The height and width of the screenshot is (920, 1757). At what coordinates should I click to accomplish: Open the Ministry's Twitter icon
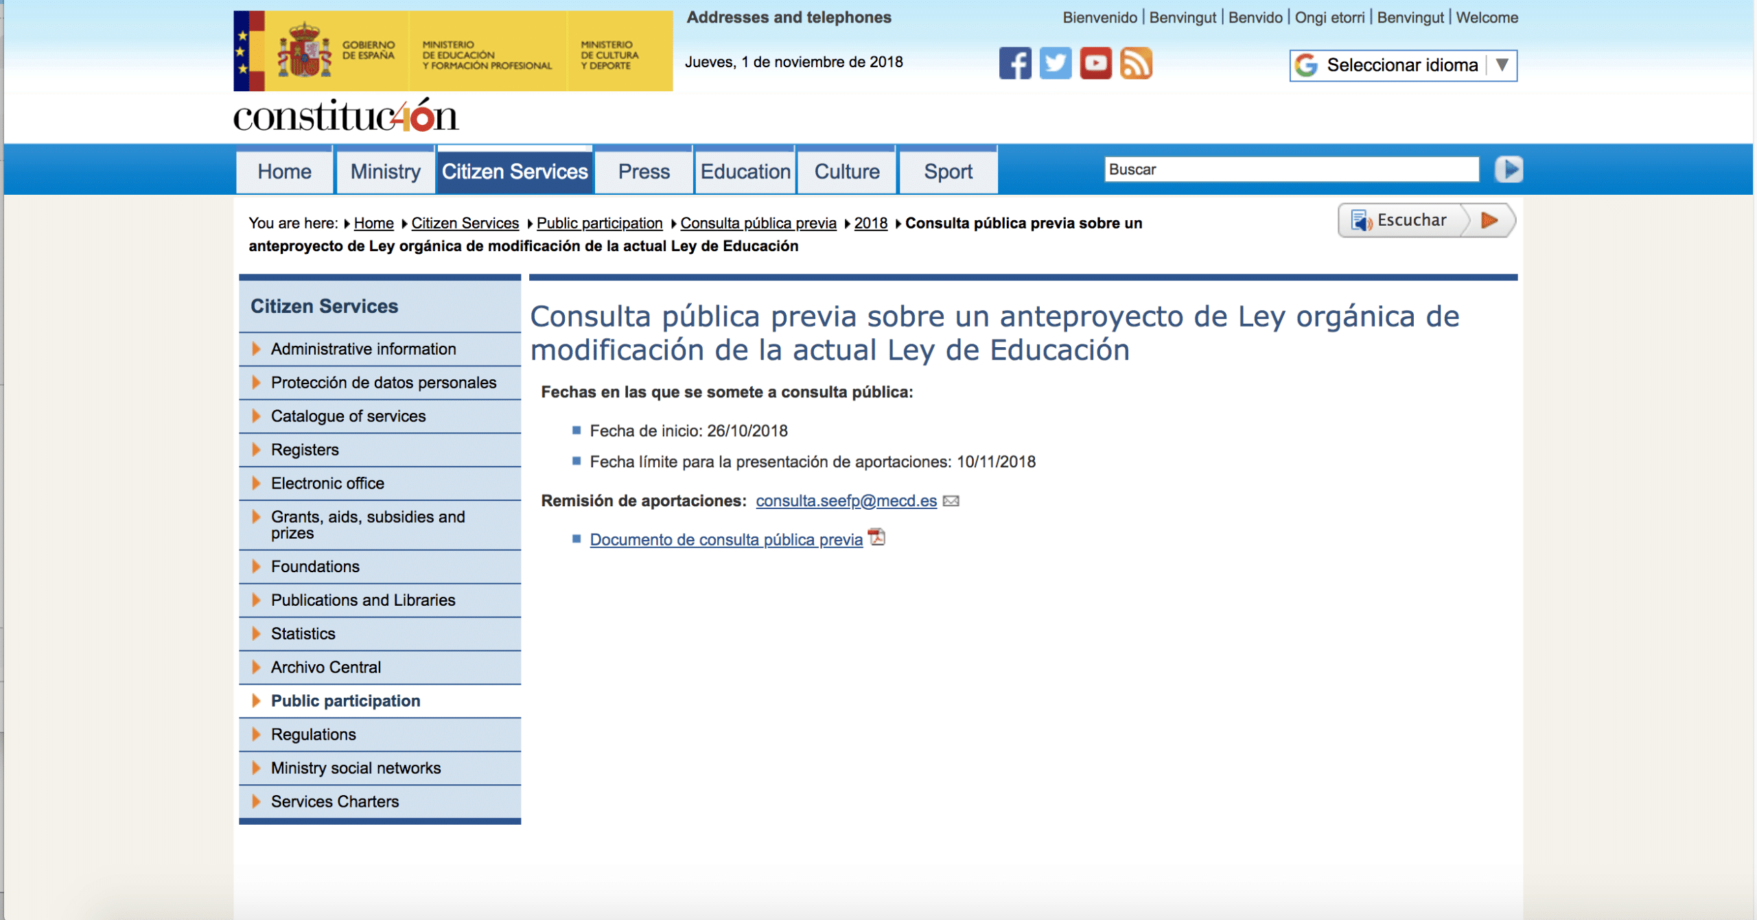click(x=1056, y=64)
